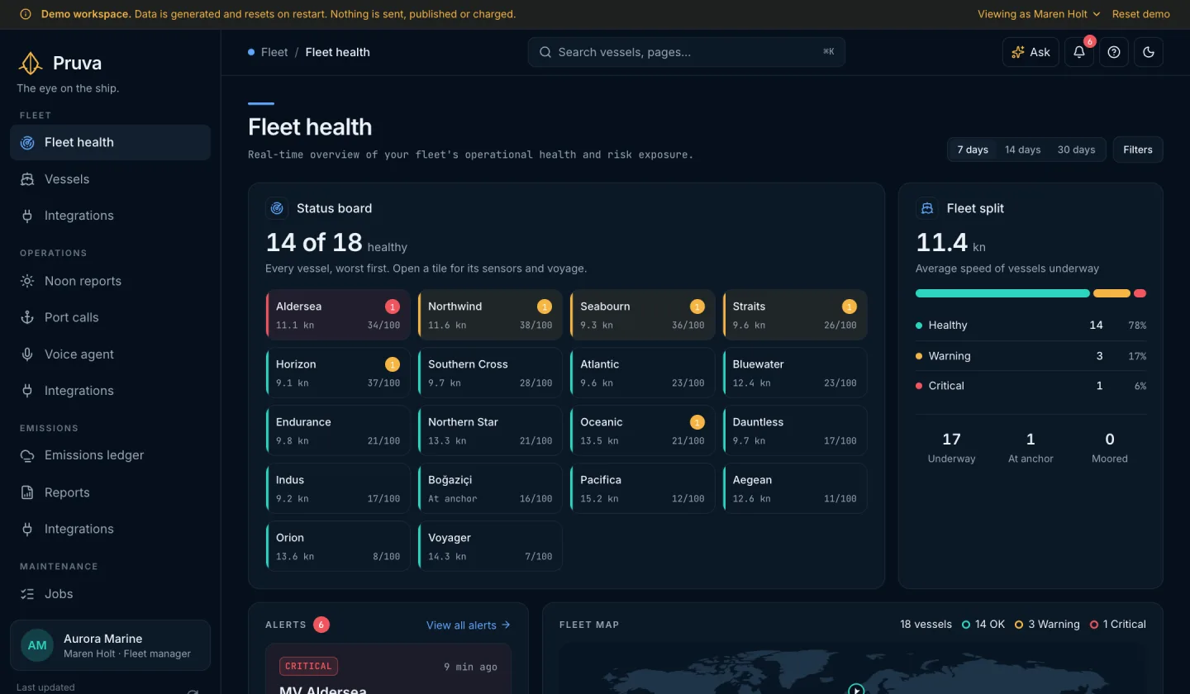The height and width of the screenshot is (694, 1190).
Task: Expand the Viewing as Maren Holt dropdown
Action: [x=1039, y=14]
